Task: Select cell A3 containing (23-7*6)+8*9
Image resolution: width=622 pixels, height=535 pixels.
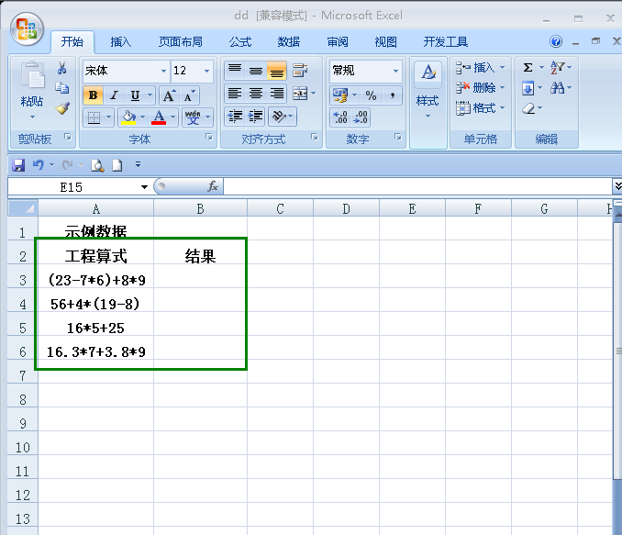Action: (95, 280)
